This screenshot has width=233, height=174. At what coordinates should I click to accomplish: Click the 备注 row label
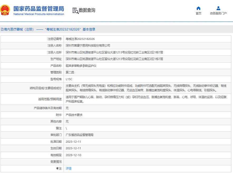pos(59,128)
